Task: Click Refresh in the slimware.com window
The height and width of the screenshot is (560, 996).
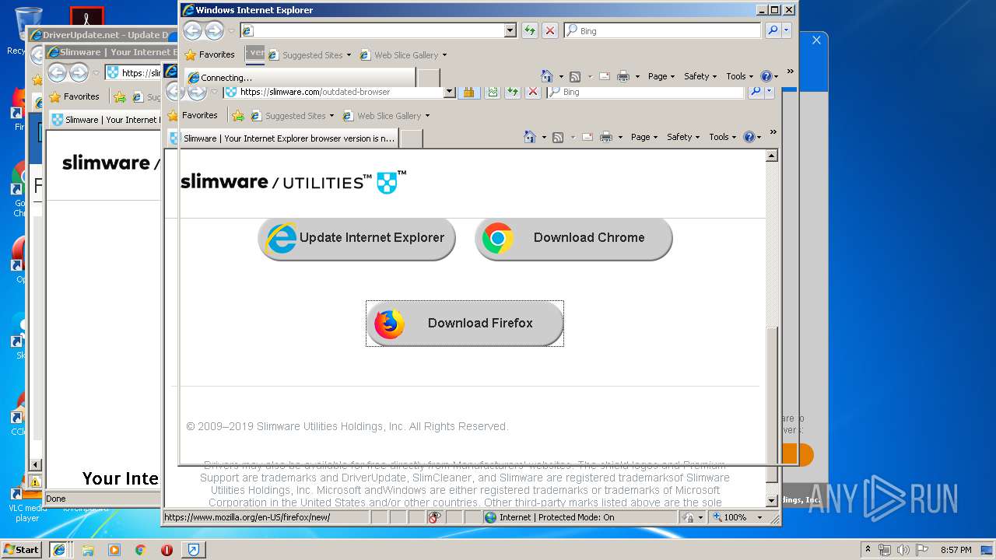Action: tap(513, 92)
